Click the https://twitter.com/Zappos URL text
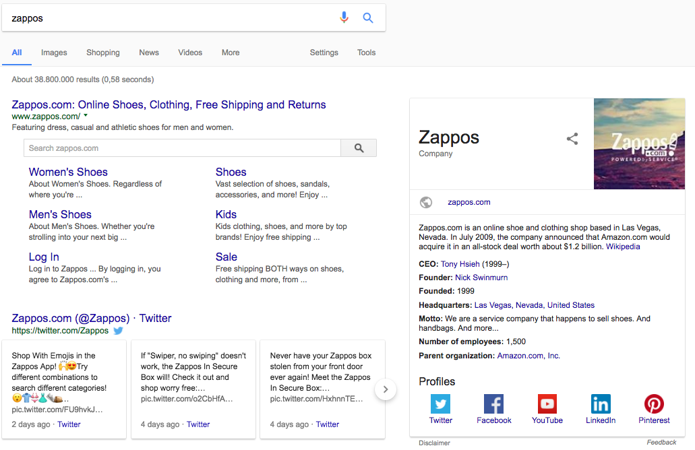Image resolution: width=695 pixels, height=450 pixels. [60, 330]
